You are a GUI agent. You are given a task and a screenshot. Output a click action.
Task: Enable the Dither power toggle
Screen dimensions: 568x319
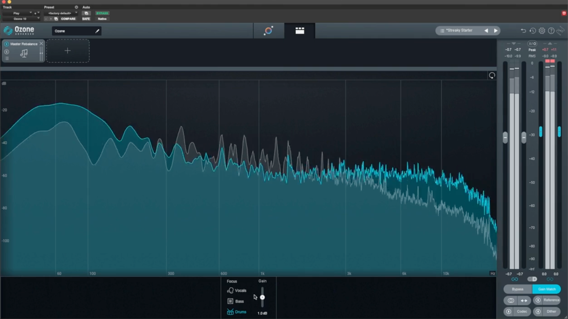538,311
